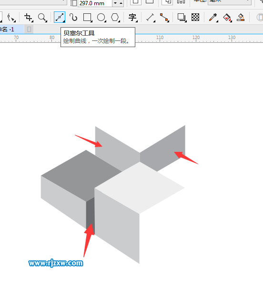Select the Drop Shadow tool
Viewport: 263px width, 298px height.
pyautogui.click(x=182, y=18)
